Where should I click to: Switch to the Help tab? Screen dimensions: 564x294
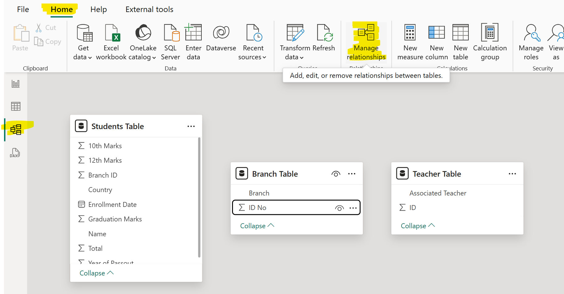98,9
